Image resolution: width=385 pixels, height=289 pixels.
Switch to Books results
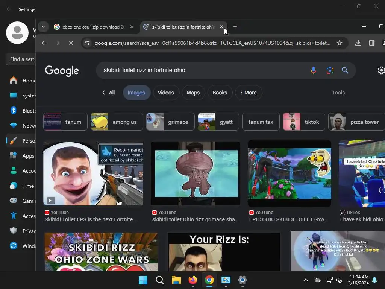click(220, 93)
